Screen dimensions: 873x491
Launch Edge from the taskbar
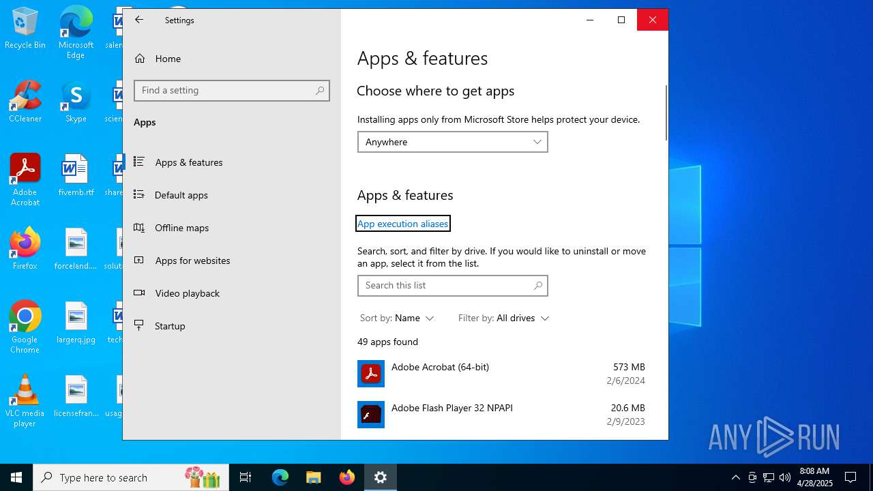point(280,477)
